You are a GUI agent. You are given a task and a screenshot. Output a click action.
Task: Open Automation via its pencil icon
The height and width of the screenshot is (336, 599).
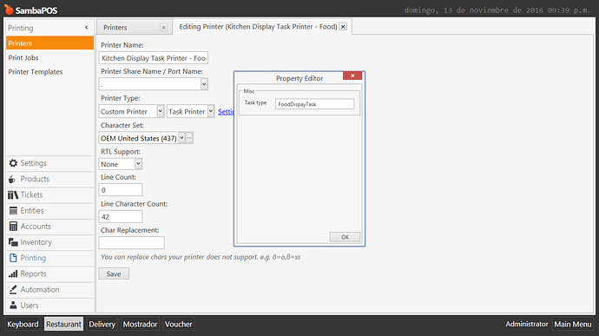(13, 290)
